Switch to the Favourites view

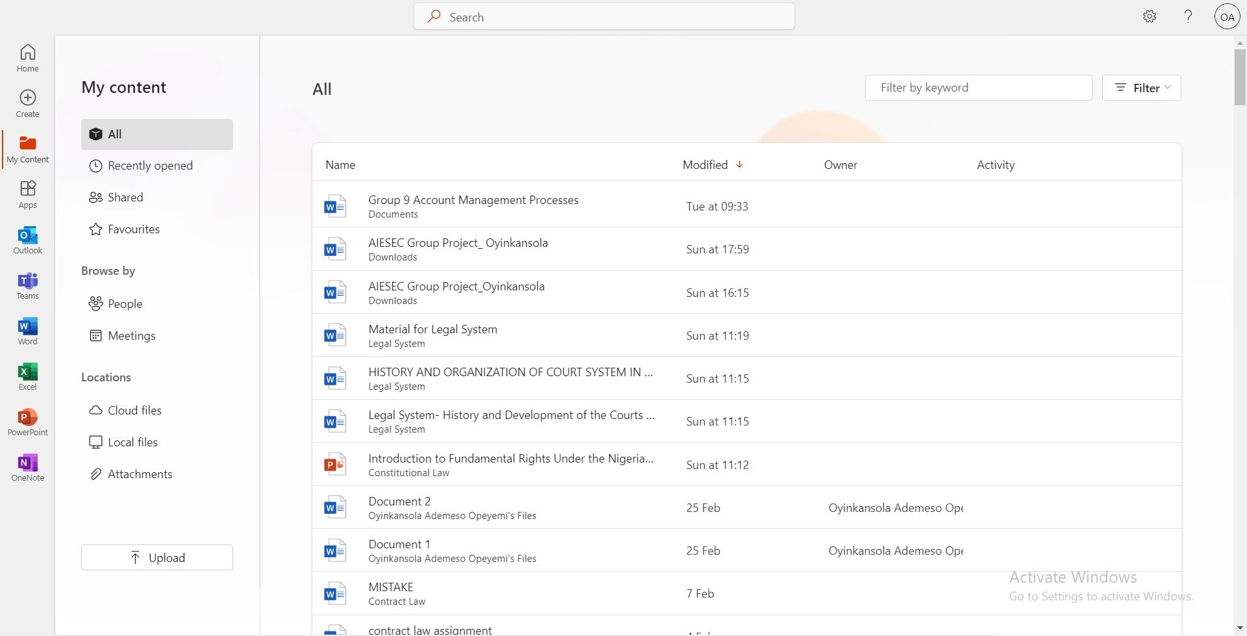coord(133,229)
